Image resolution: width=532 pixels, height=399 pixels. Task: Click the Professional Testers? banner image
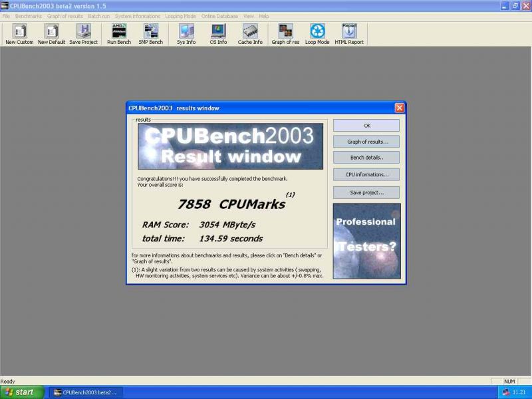tap(367, 241)
